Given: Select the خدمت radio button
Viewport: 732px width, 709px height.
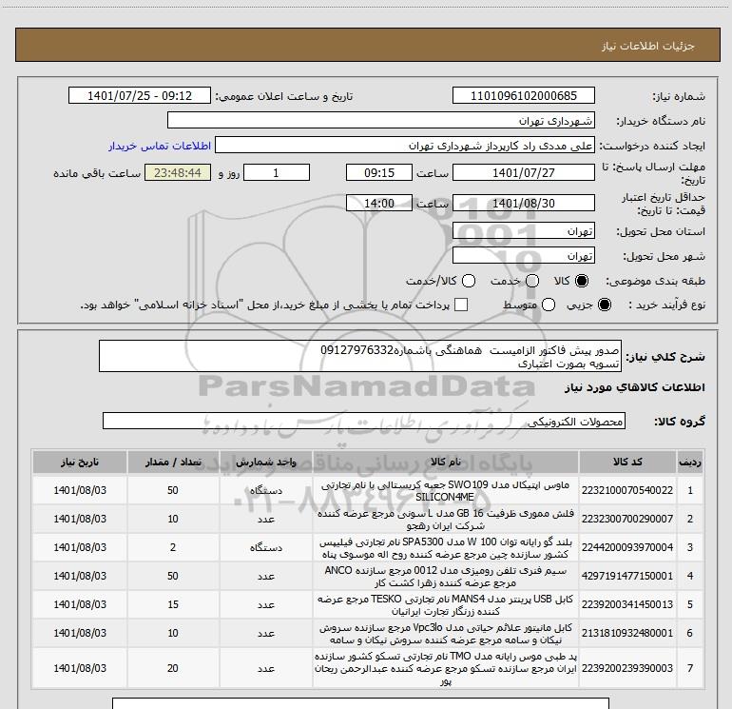Looking at the screenshot, I should point(532,281).
